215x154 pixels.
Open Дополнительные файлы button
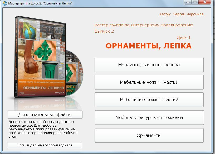[45, 115]
